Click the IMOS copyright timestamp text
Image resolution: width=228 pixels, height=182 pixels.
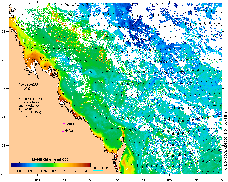click(225, 141)
